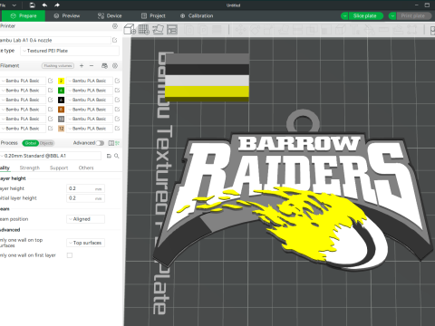Switch process scope to Global
The width and height of the screenshot is (435, 326).
pos(31,143)
